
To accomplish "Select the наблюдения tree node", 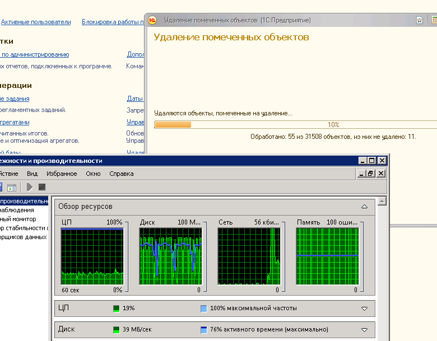I will click(17, 210).
